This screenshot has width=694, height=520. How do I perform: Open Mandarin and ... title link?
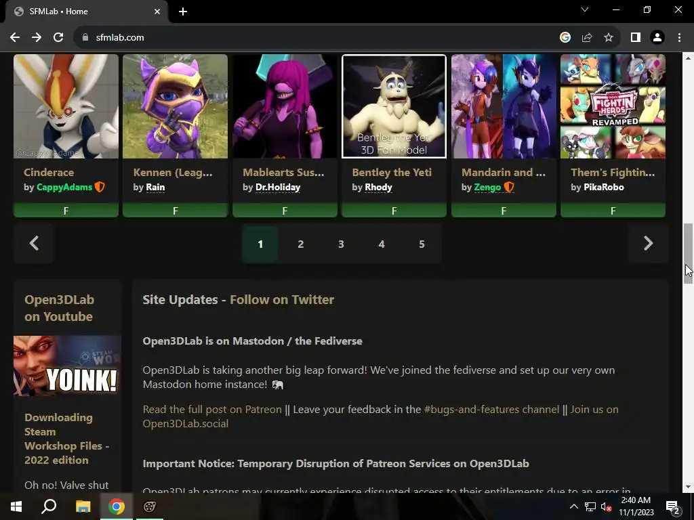(x=504, y=173)
